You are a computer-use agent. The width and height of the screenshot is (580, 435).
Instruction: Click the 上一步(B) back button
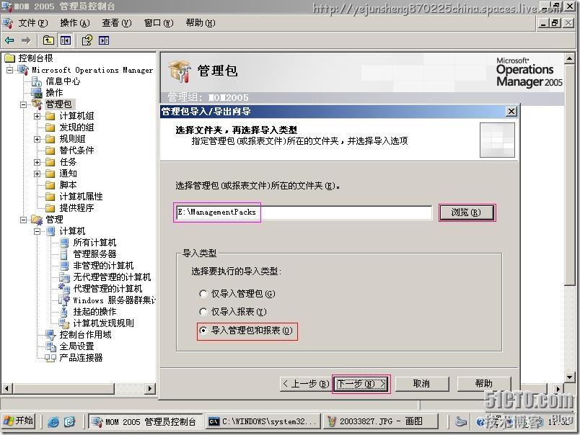[x=306, y=384]
